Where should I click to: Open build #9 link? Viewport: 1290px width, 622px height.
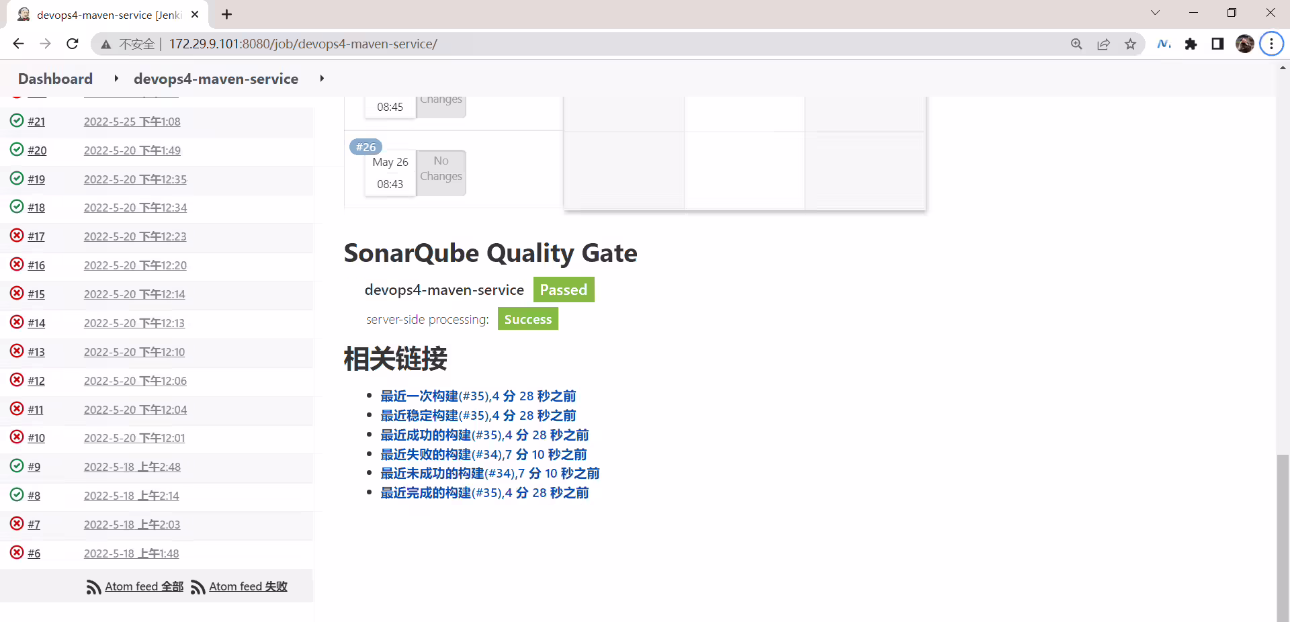(34, 467)
